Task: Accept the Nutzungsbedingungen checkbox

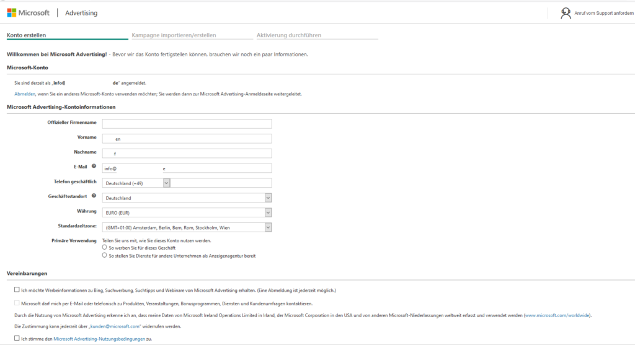Action: click(x=16, y=339)
